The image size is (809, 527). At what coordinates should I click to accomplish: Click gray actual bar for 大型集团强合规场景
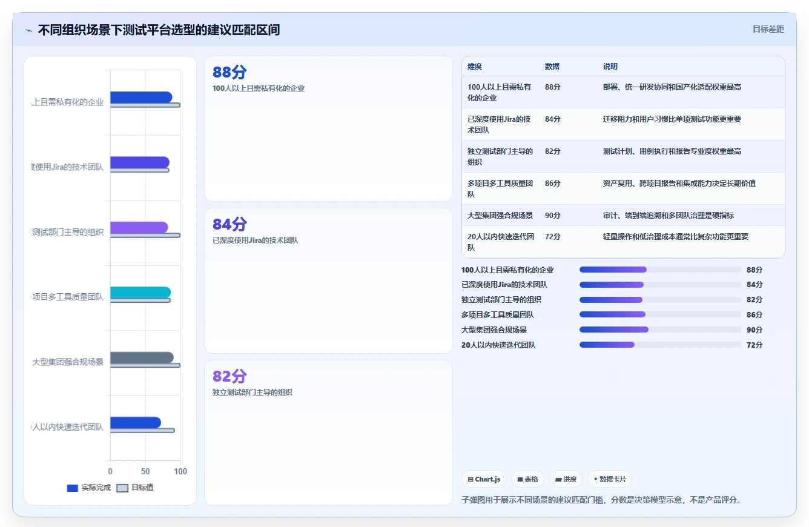tap(142, 357)
